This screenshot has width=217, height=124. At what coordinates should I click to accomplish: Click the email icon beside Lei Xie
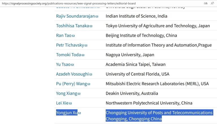[70, 104]
